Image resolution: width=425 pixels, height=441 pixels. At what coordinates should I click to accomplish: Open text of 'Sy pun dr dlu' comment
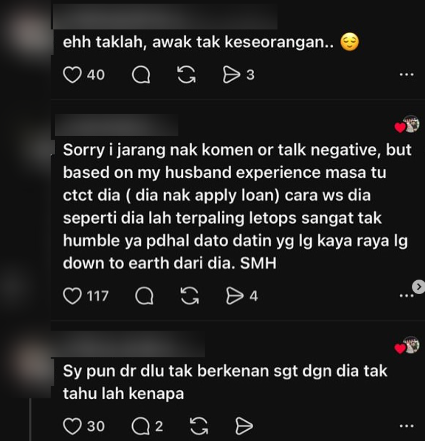click(x=225, y=382)
